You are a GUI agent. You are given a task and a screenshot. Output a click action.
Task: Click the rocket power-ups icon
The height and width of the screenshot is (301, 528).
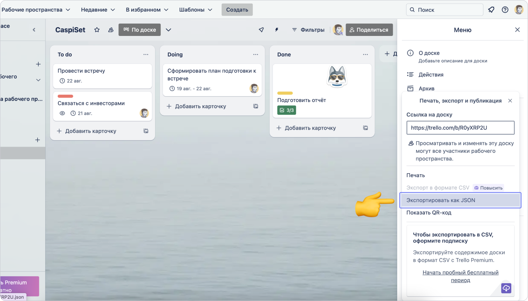(x=261, y=30)
